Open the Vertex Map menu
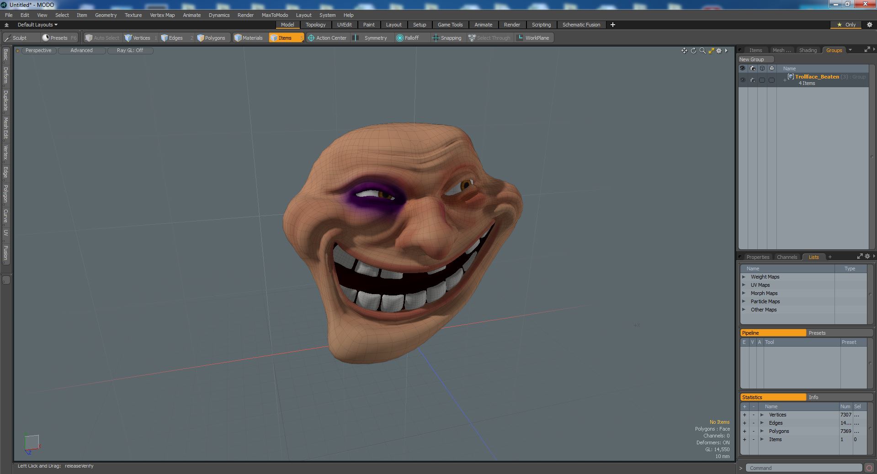The height and width of the screenshot is (474, 877). 162,15
